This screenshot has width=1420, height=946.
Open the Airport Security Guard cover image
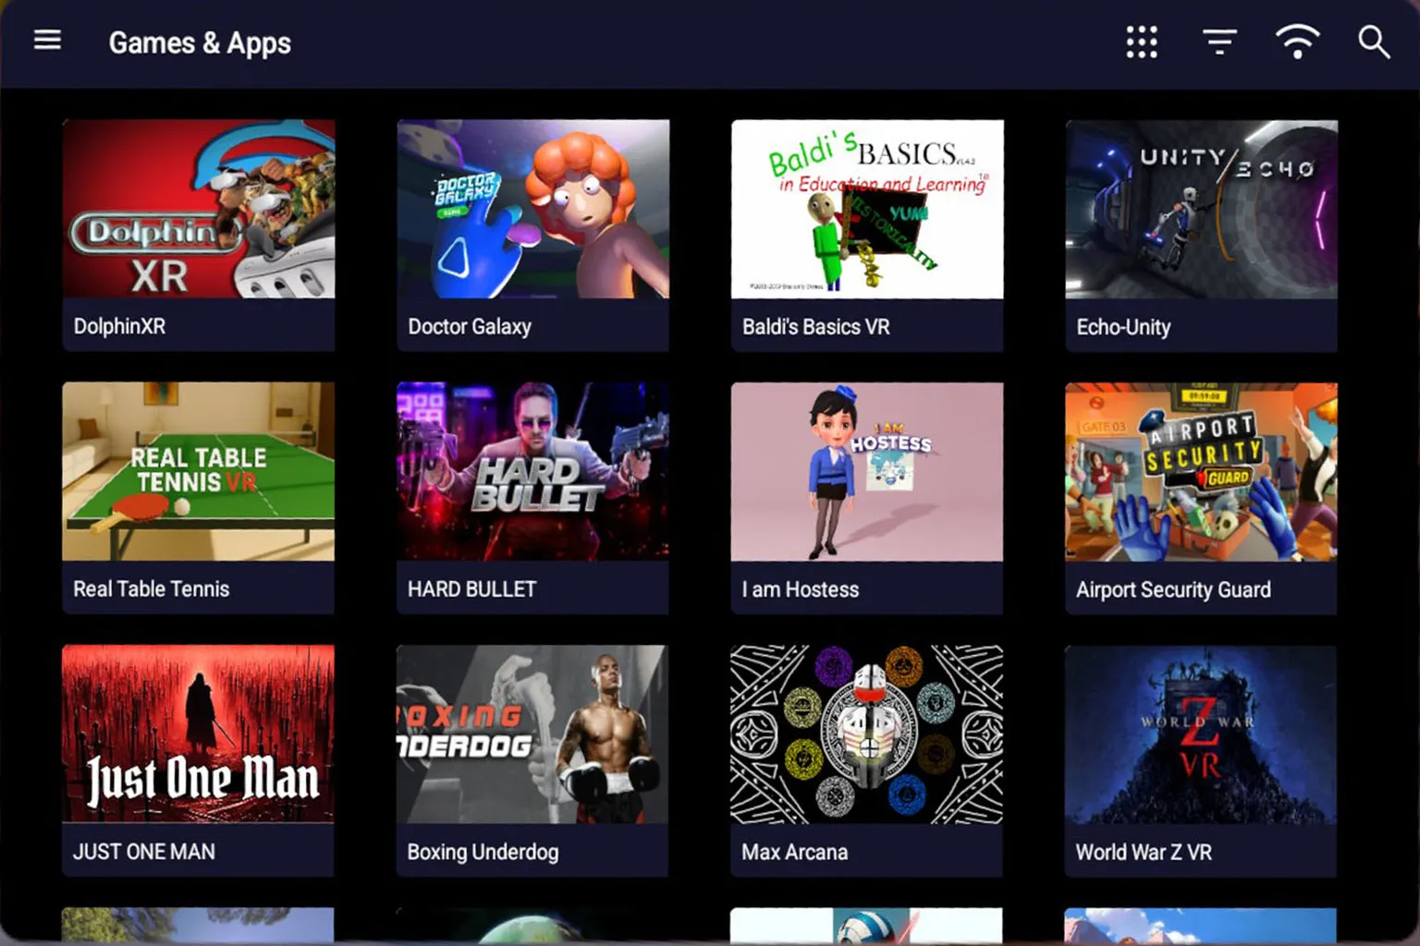[1201, 471]
